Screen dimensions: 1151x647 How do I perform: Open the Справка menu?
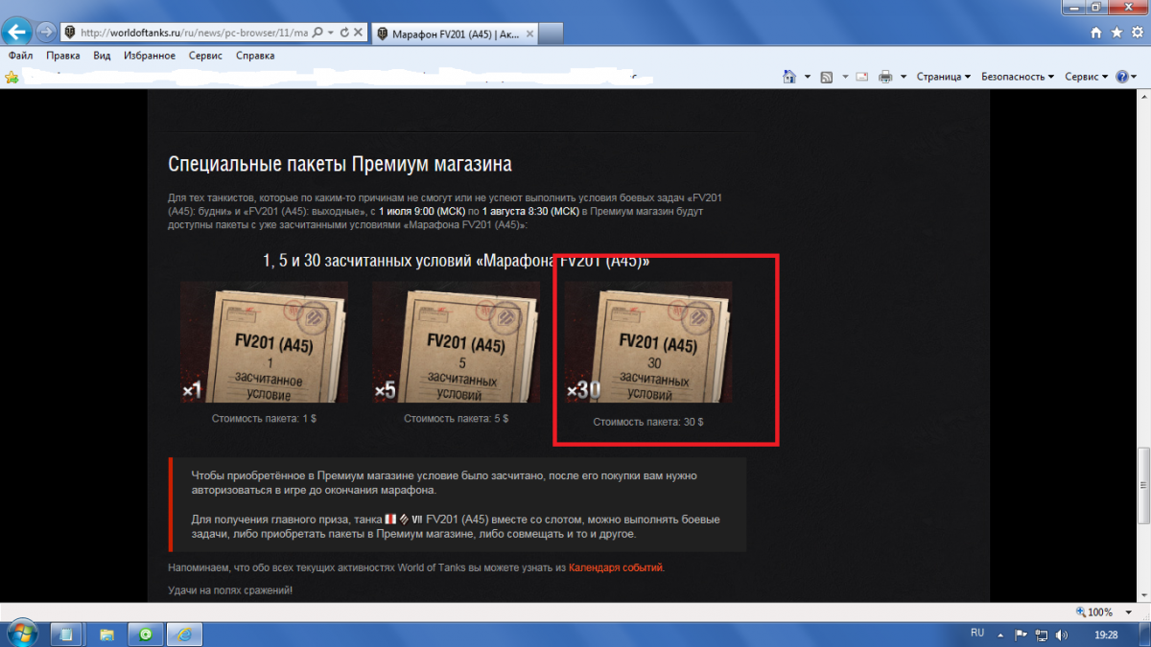tap(255, 56)
